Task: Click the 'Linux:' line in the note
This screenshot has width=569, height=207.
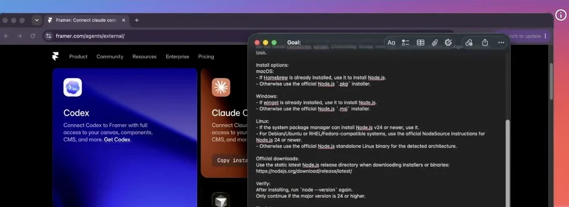Action: pos(263,121)
